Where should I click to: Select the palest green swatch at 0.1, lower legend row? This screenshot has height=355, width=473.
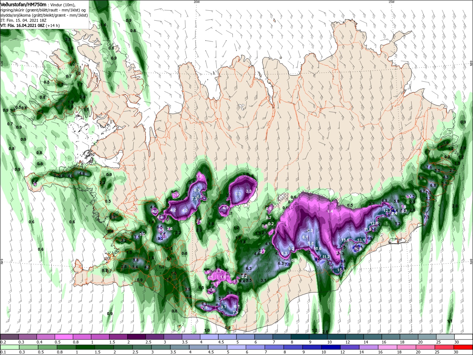[x=9, y=347]
